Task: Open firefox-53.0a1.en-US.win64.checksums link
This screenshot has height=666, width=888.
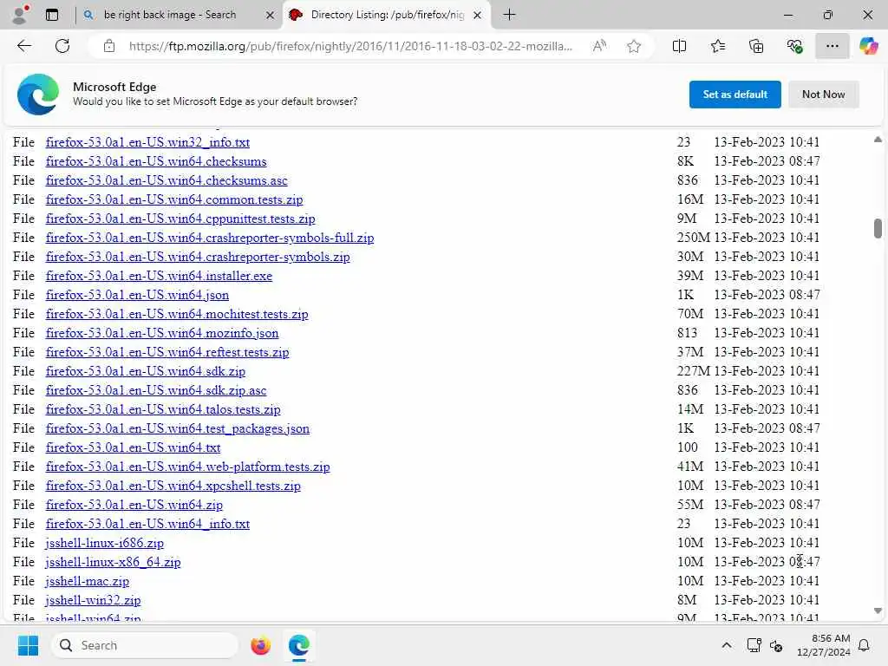Action: pyautogui.click(x=156, y=161)
